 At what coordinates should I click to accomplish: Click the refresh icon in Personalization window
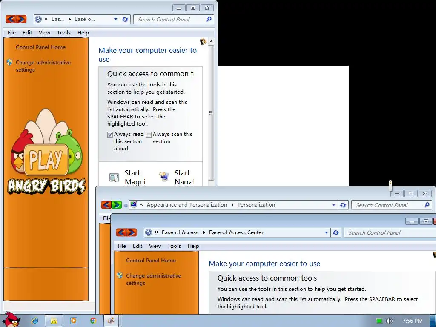[x=343, y=205]
